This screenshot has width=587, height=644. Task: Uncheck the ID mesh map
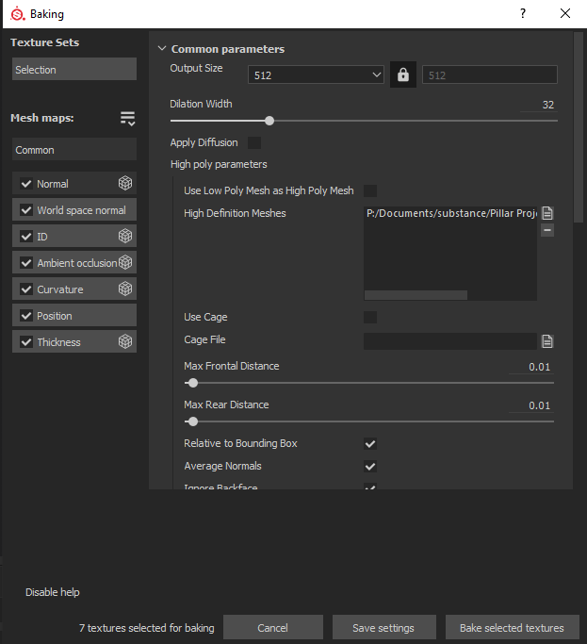pos(26,237)
